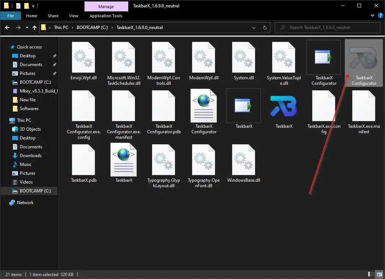The height and width of the screenshot is (279, 385).
Task: Open the Share ribbon tab
Action: 53,16
